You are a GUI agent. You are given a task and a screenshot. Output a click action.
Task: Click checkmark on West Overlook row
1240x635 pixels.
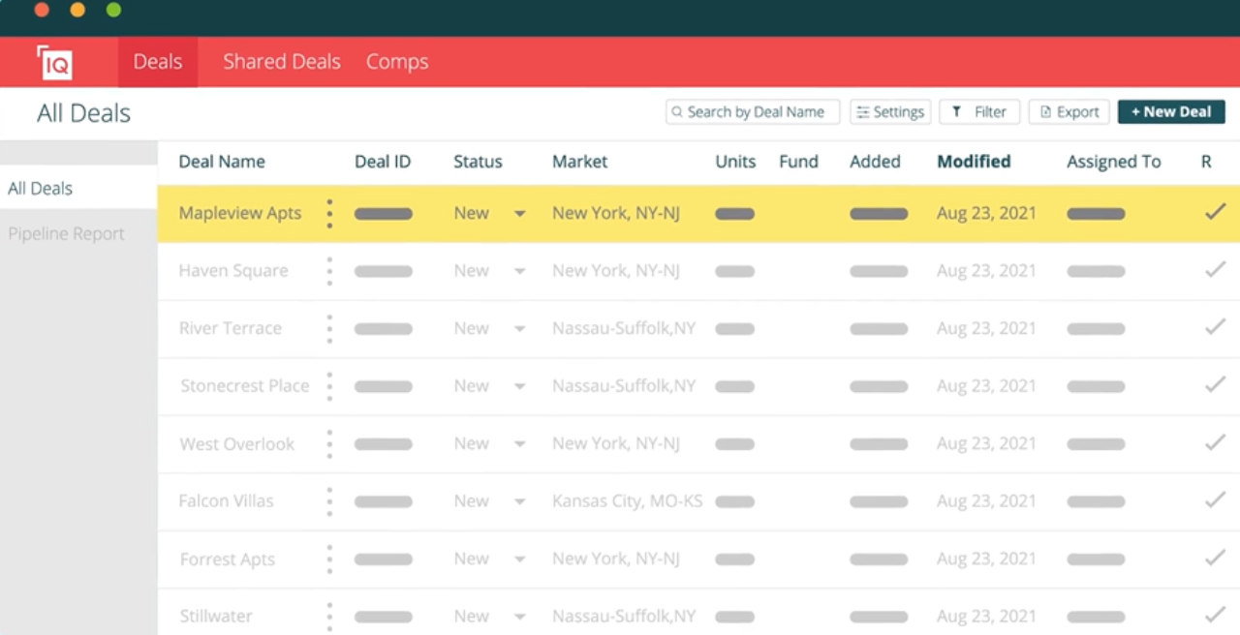point(1215,442)
